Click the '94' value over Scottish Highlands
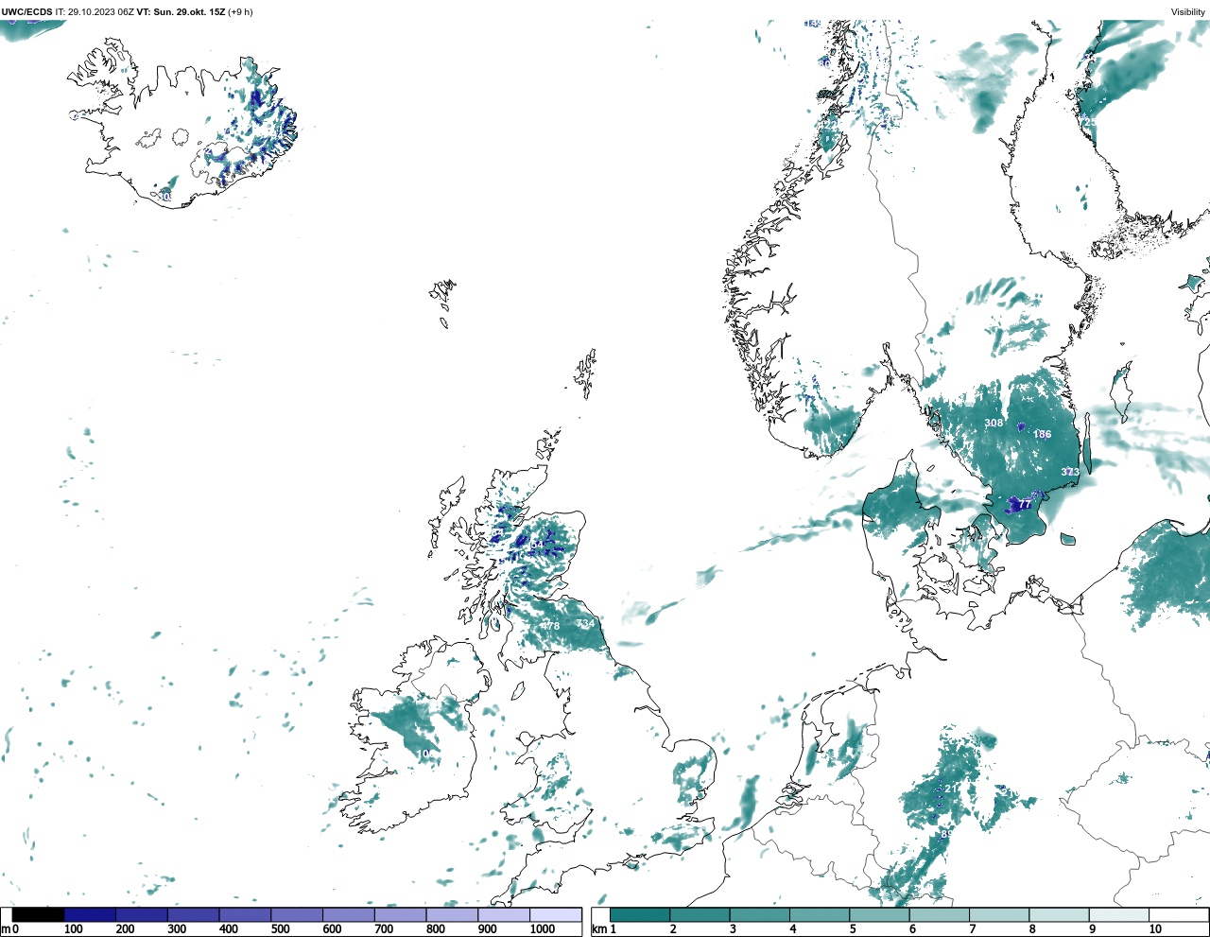 tap(538, 546)
